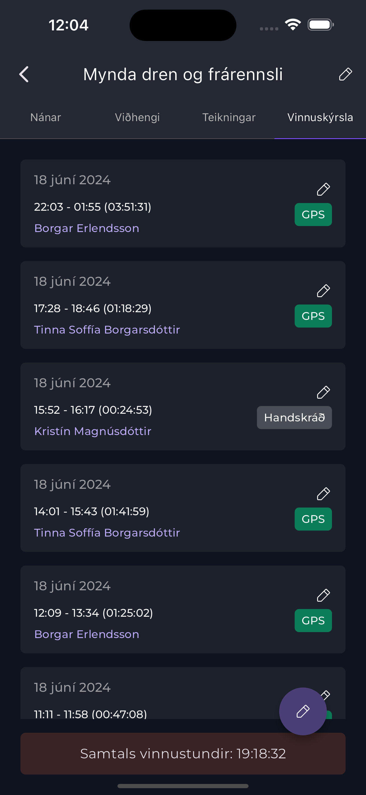Select the Vinnuskýrsla tab
This screenshot has height=795, width=366.
pos(320,117)
